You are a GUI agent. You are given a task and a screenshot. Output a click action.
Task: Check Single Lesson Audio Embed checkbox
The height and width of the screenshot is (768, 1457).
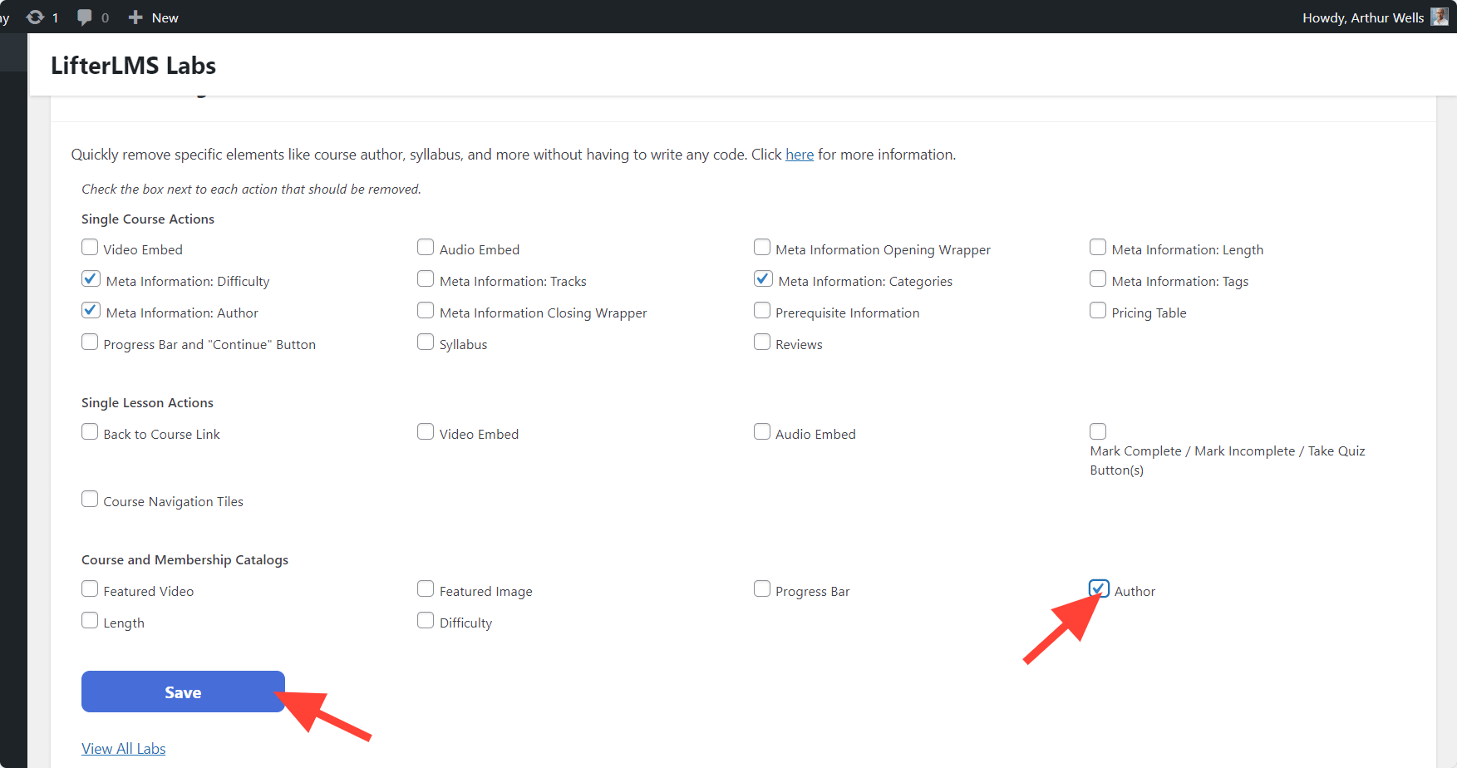pos(762,432)
